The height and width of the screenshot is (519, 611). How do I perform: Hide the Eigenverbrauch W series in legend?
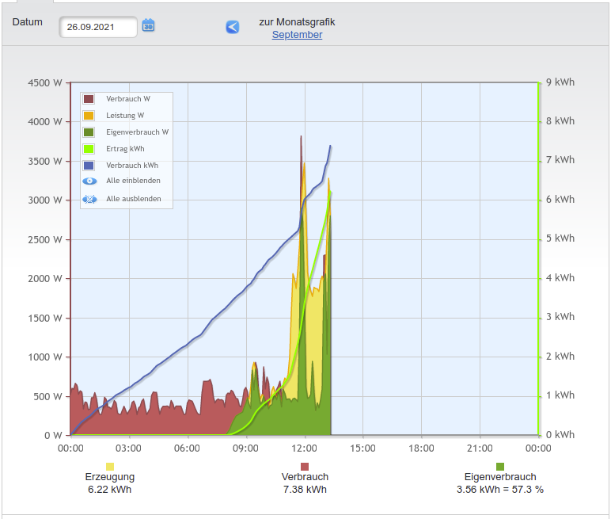(x=137, y=132)
